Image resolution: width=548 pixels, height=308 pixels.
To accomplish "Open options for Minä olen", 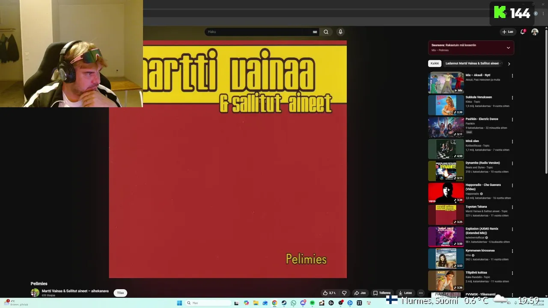I will [x=512, y=142].
